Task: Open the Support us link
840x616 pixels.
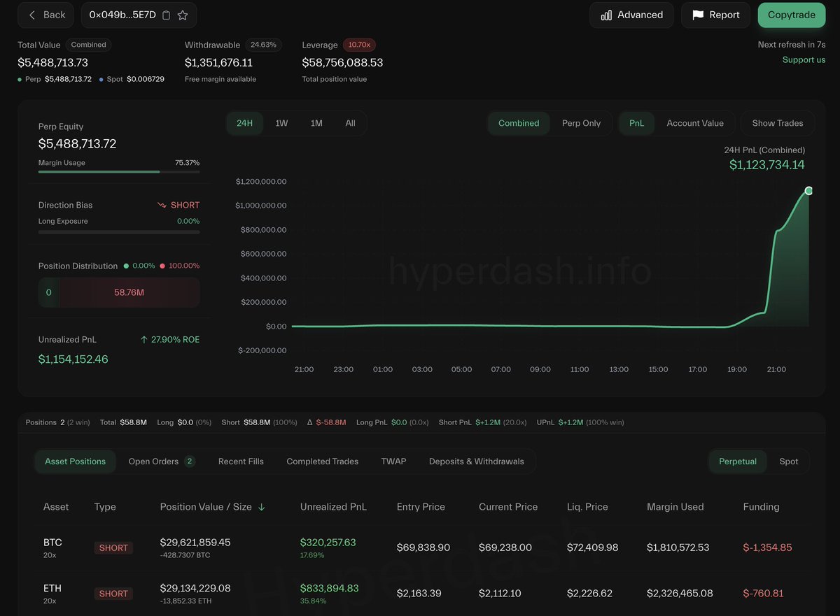Action: point(804,59)
